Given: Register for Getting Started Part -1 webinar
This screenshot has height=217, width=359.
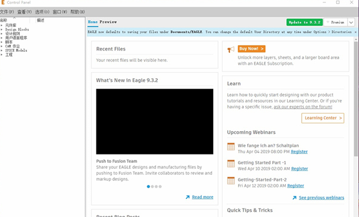Looking at the screenshot, I should 299,169.
